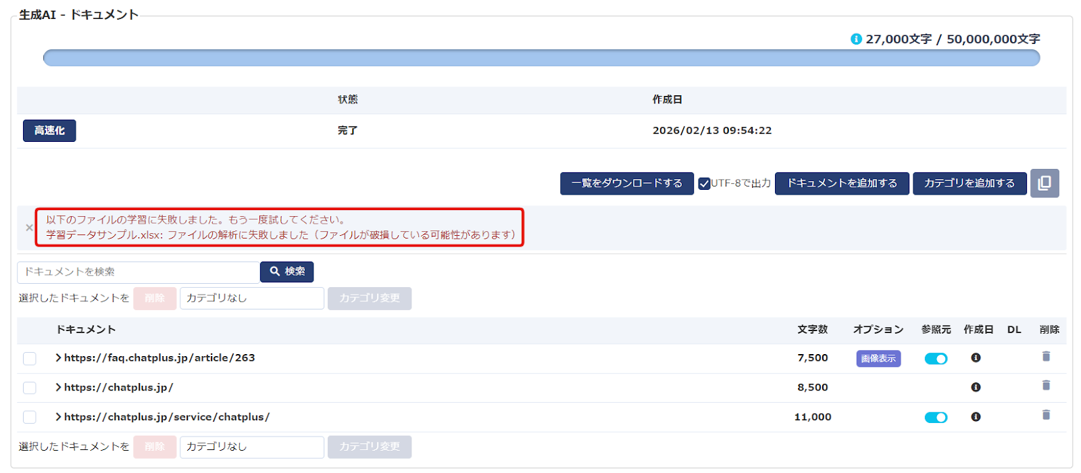
Task: Click the copy icon next to カテゴリを追加する
Action: [1044, 183]
